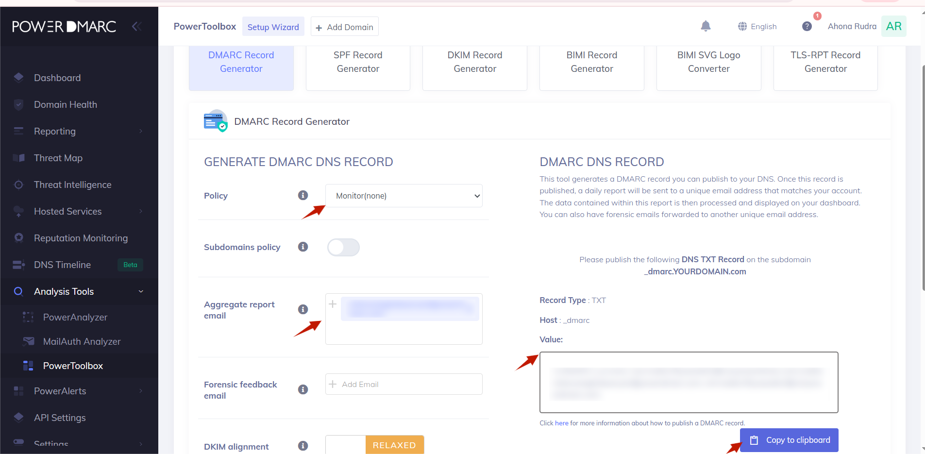Open the help question mark icon
The image size is (925, 454).
tap(807, 27)
